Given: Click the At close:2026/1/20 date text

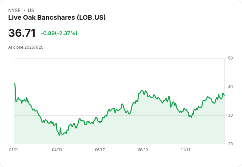Looking at the screenshot, I should 26,47.
